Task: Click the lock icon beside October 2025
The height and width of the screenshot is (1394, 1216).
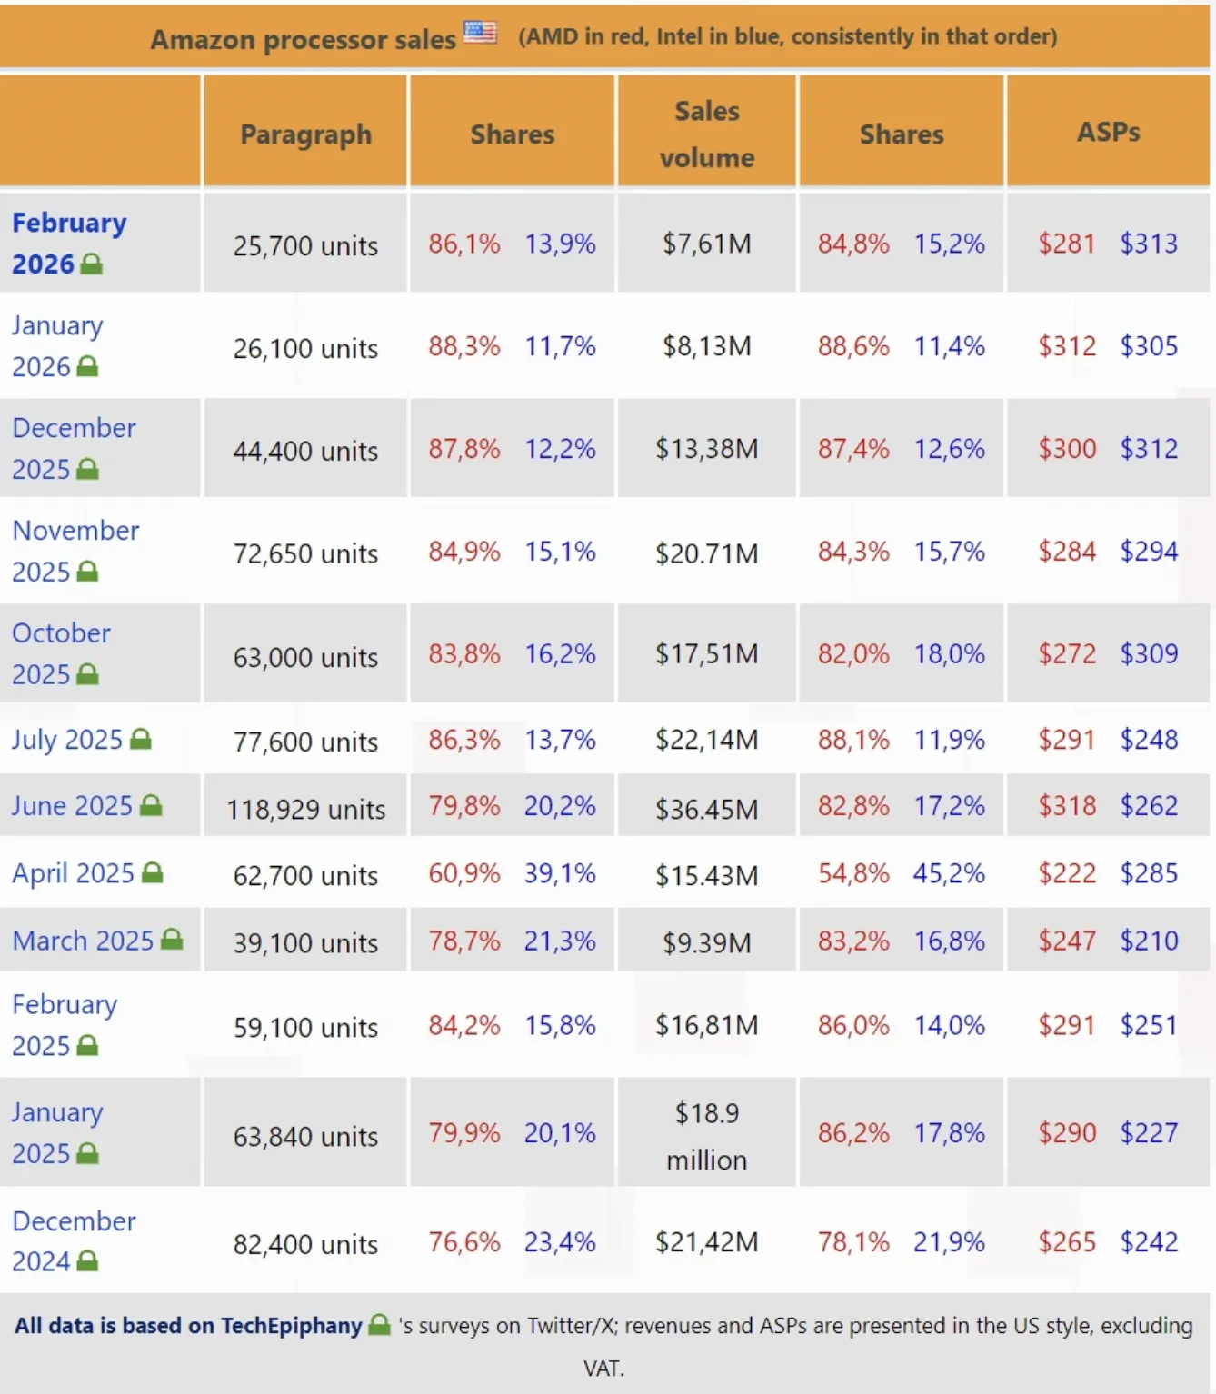Action: click(x=87, y=675)
